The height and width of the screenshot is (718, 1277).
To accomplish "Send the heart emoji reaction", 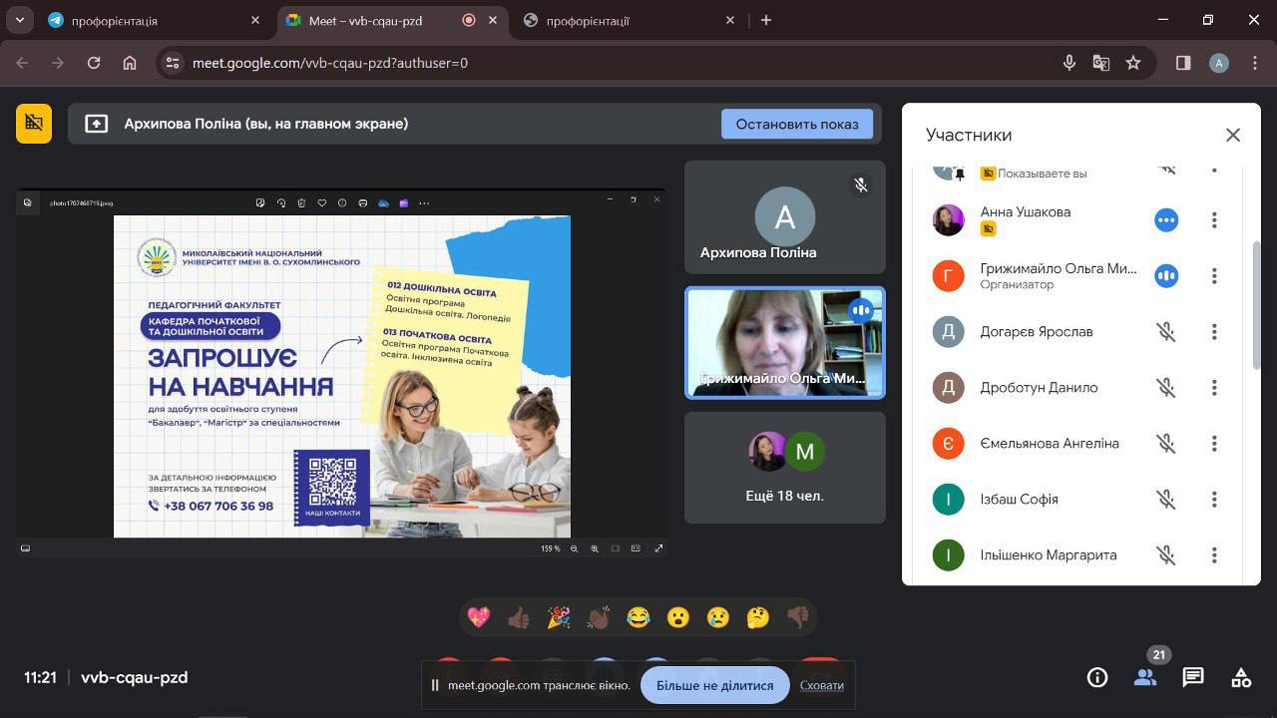I will [479, 618].
